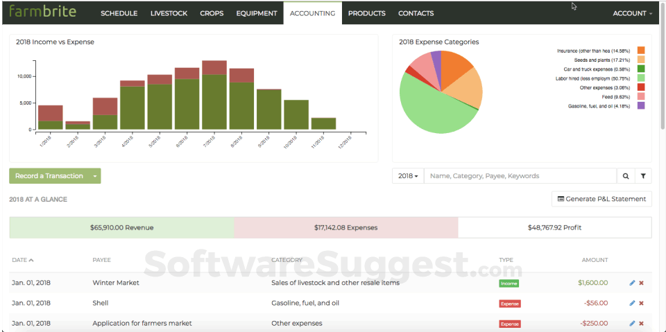666x332 pixels.
Task: Click the Other expenses red legend swatch
Action: (x=641, y=87)
